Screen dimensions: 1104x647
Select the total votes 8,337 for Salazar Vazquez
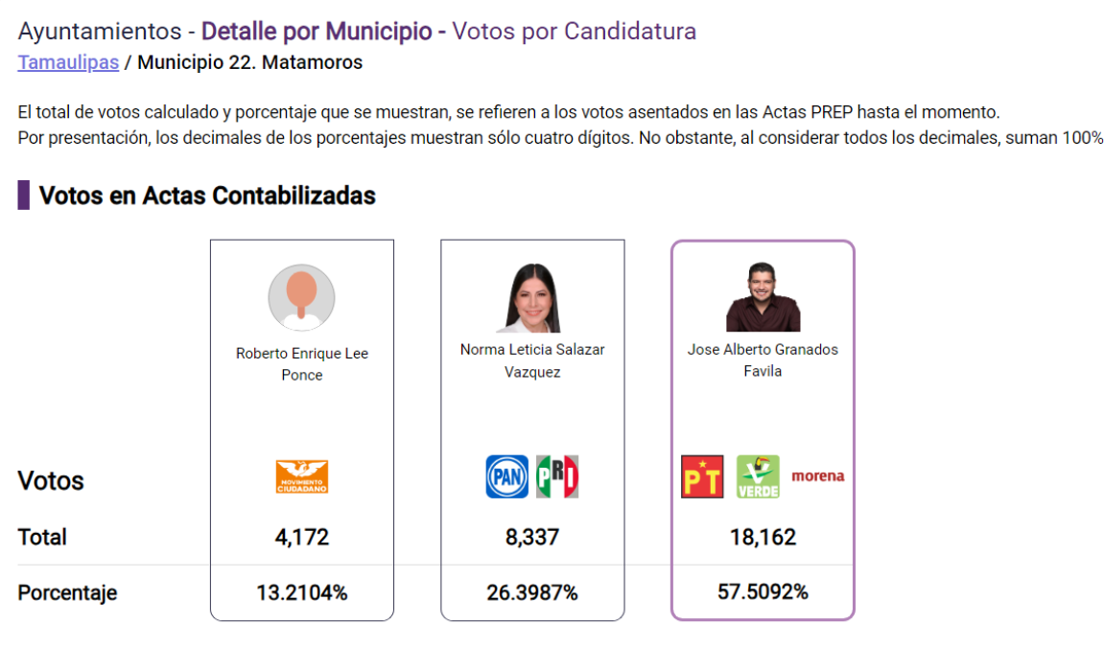pyautogui.click(x=532, y=537)
